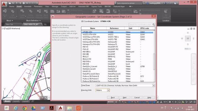This screenshot has width=198, height=111.
Task: Click the Plot printer icon in quick access toolbar
Action: click(24, 3)
